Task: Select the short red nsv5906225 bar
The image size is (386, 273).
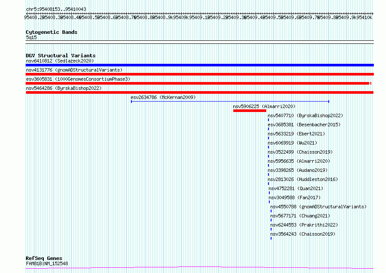Action: [x=250, y=111]
